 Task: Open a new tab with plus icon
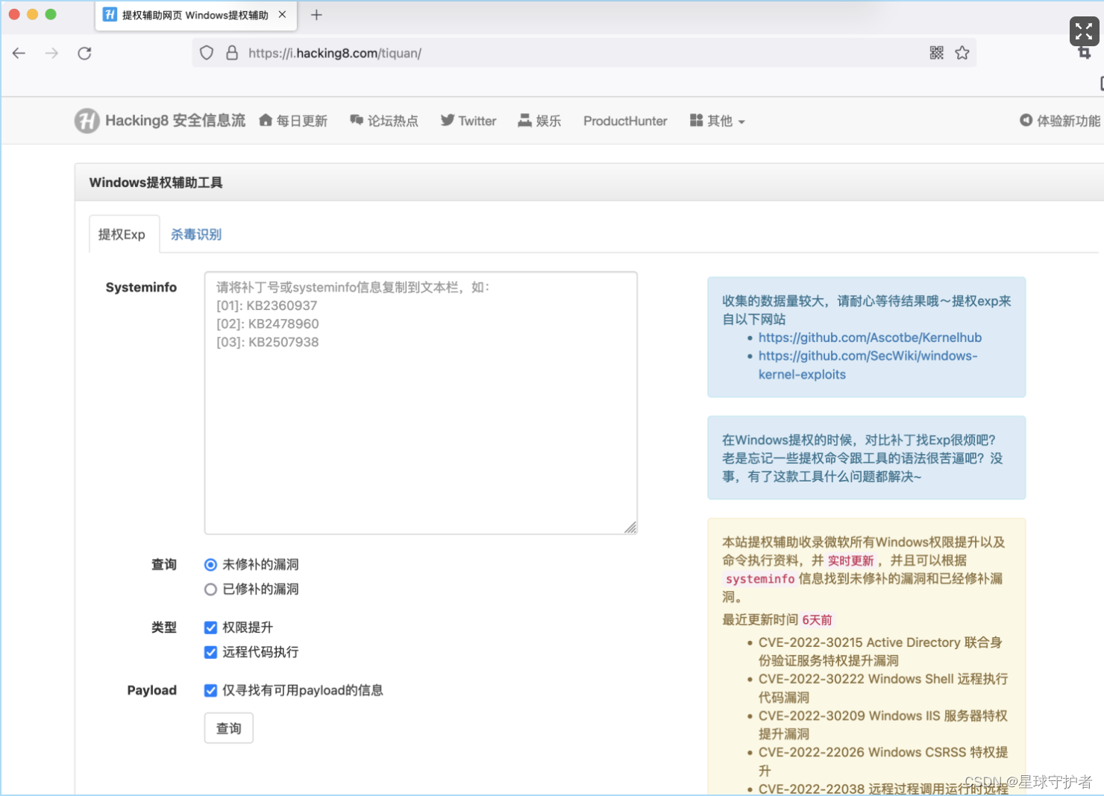pos(316,15)
